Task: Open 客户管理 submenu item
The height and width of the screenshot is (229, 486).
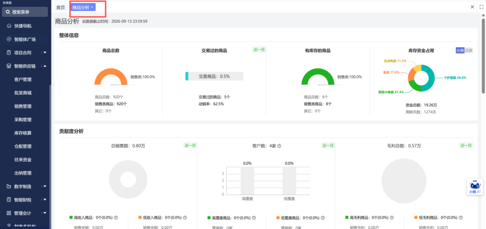Action: [23, 80]
